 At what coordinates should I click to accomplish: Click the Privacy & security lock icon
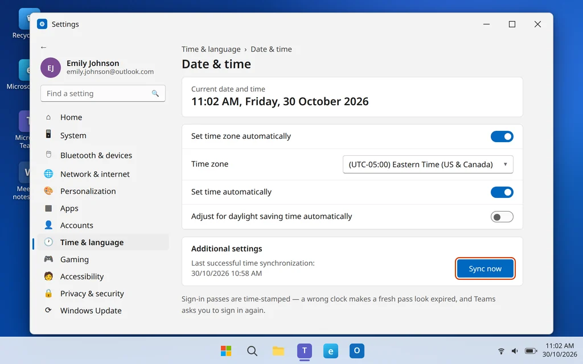click(48, 293)
